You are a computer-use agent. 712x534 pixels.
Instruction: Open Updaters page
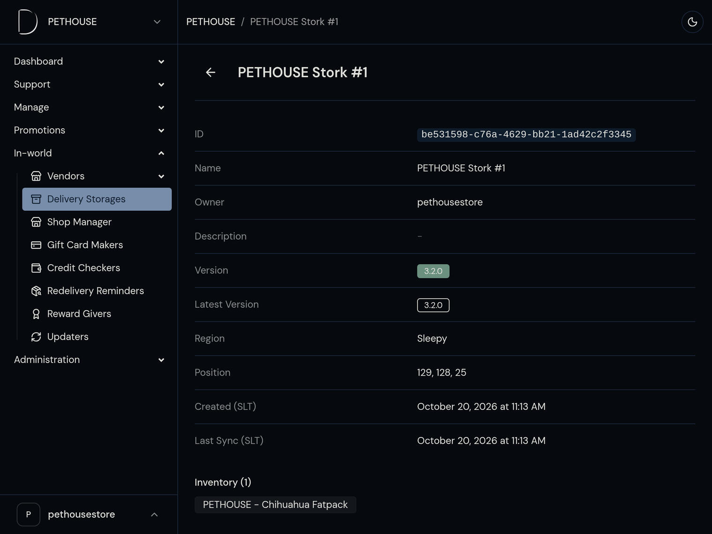(97, 337)
